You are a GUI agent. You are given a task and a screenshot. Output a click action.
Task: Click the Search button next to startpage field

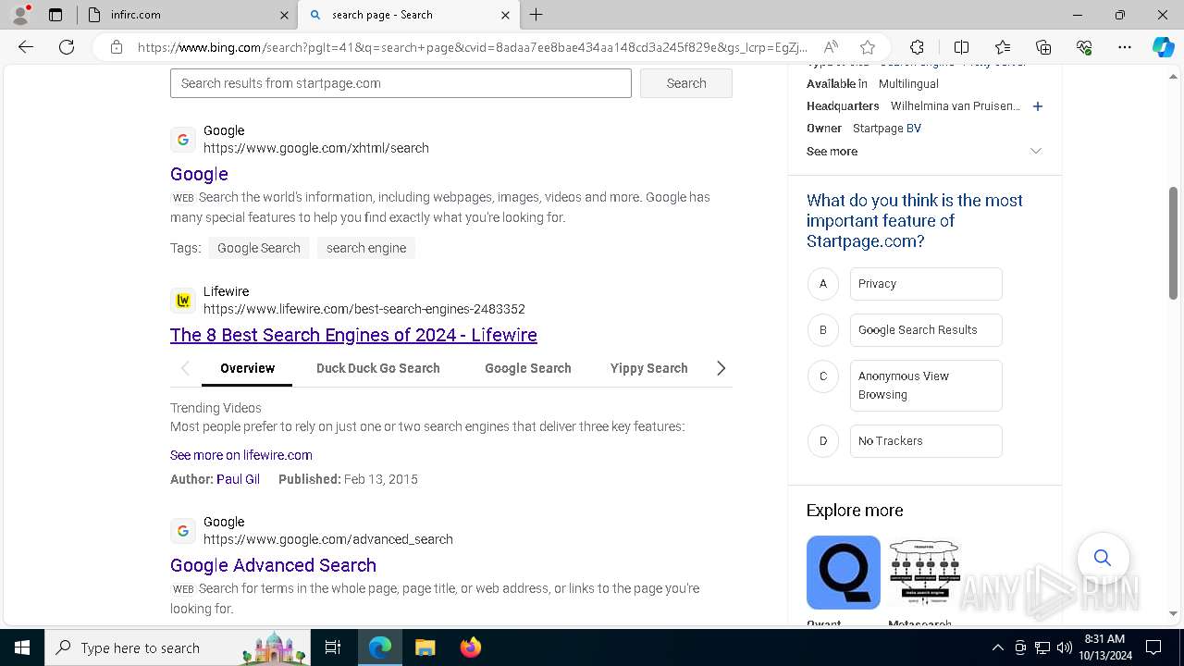point(686,83)
